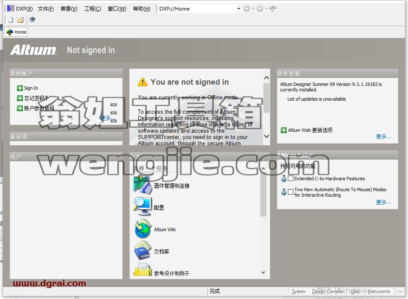Switch to the Home tab
The height and width of the screenshot is (299, 408).
(16, 32)
